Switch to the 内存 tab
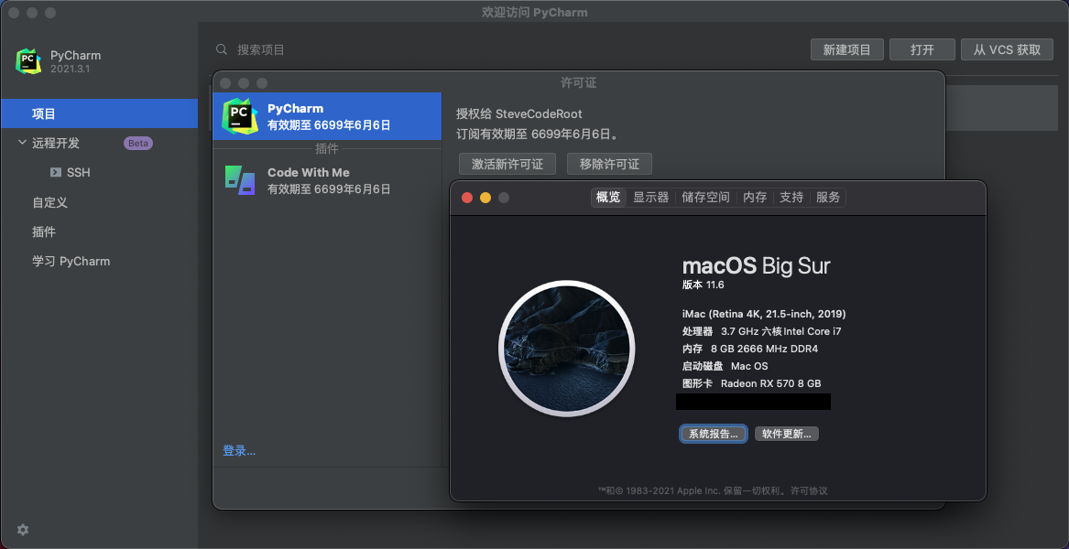 pyautogui.click(x=755, y=198)
